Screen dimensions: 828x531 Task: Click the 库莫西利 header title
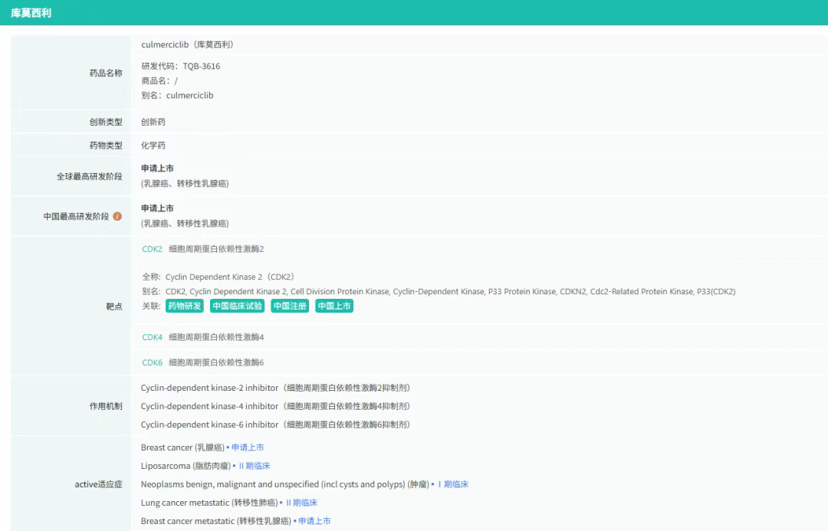tap(31, 13)
